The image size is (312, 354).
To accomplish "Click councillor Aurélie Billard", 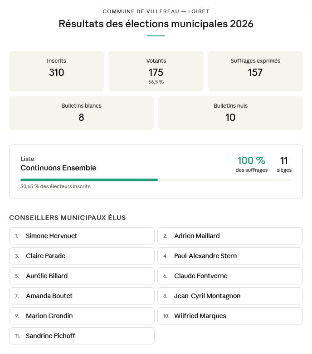I will pyautogui.click(x=82, y=276).
